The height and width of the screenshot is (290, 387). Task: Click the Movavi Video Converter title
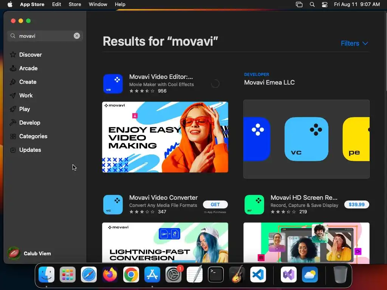point(163,197)
